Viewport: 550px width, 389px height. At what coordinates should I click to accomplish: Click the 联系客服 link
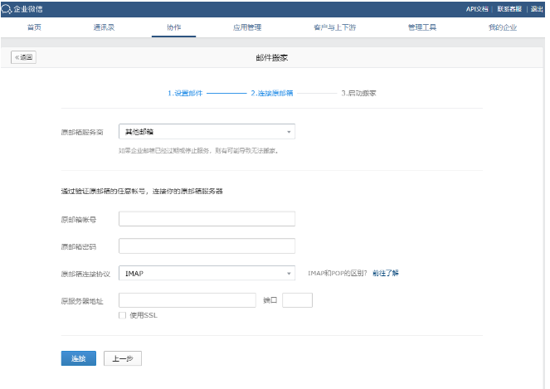pos(509,8)
